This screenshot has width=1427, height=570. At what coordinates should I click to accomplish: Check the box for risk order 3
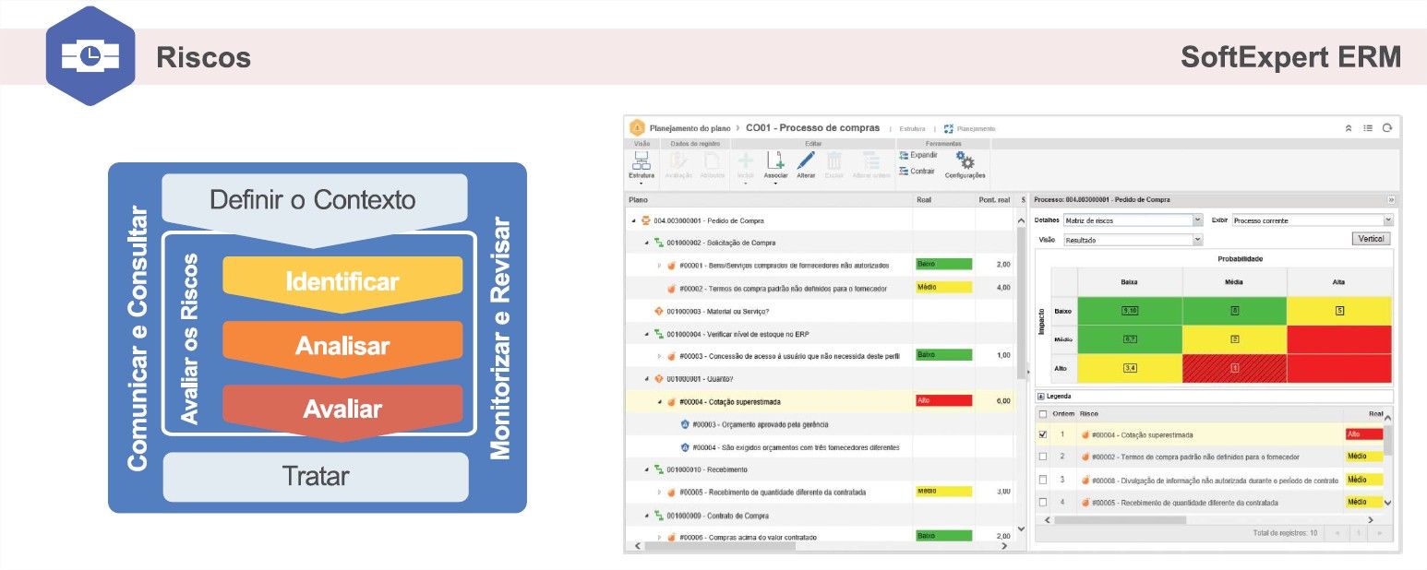[x=1043, y=480]
